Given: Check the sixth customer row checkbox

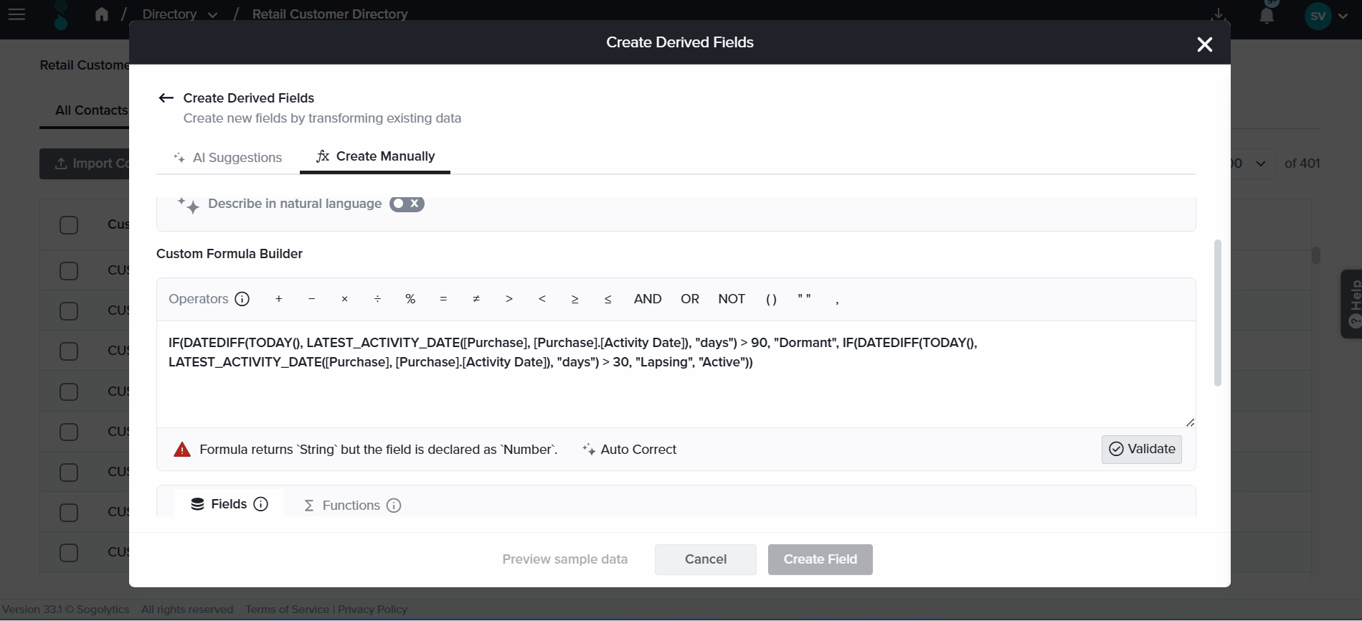Looking at the screenshot, I should 69,473.
